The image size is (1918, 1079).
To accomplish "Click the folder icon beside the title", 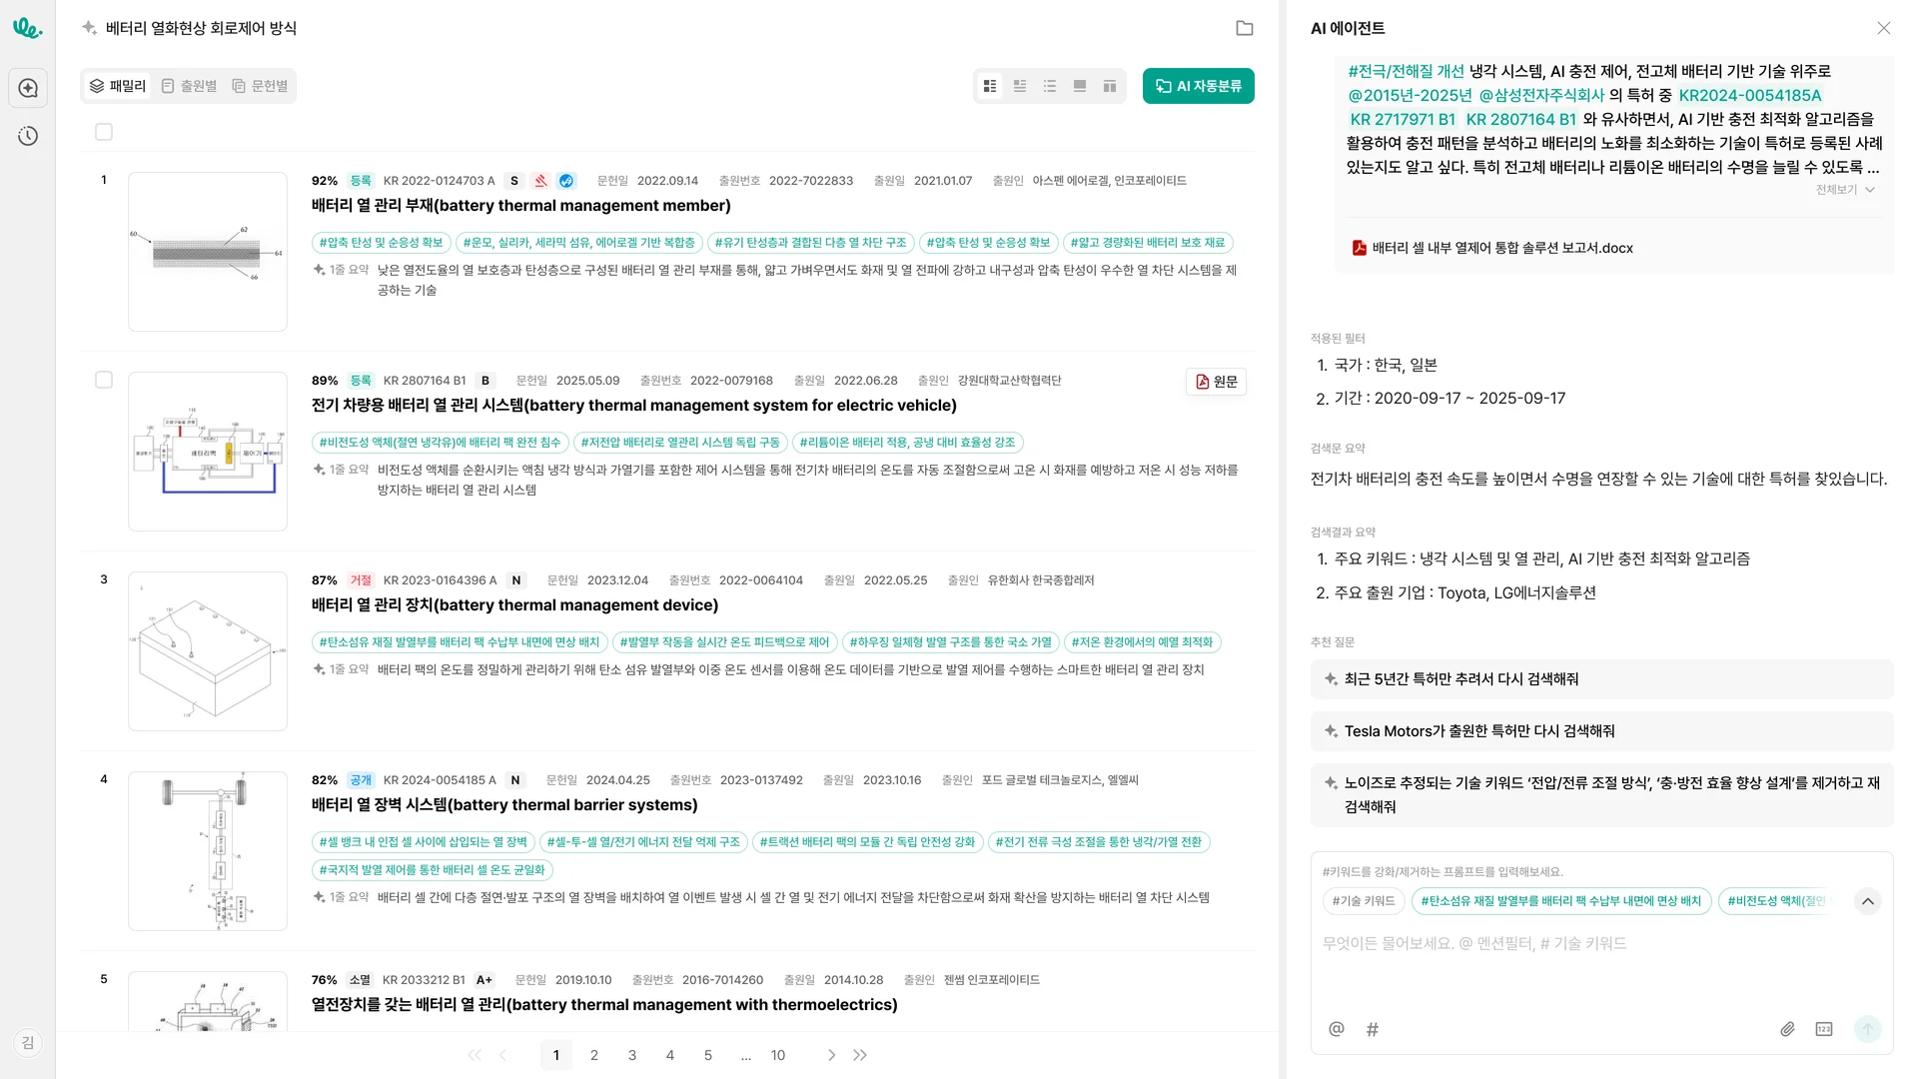I will (1244, 28).
